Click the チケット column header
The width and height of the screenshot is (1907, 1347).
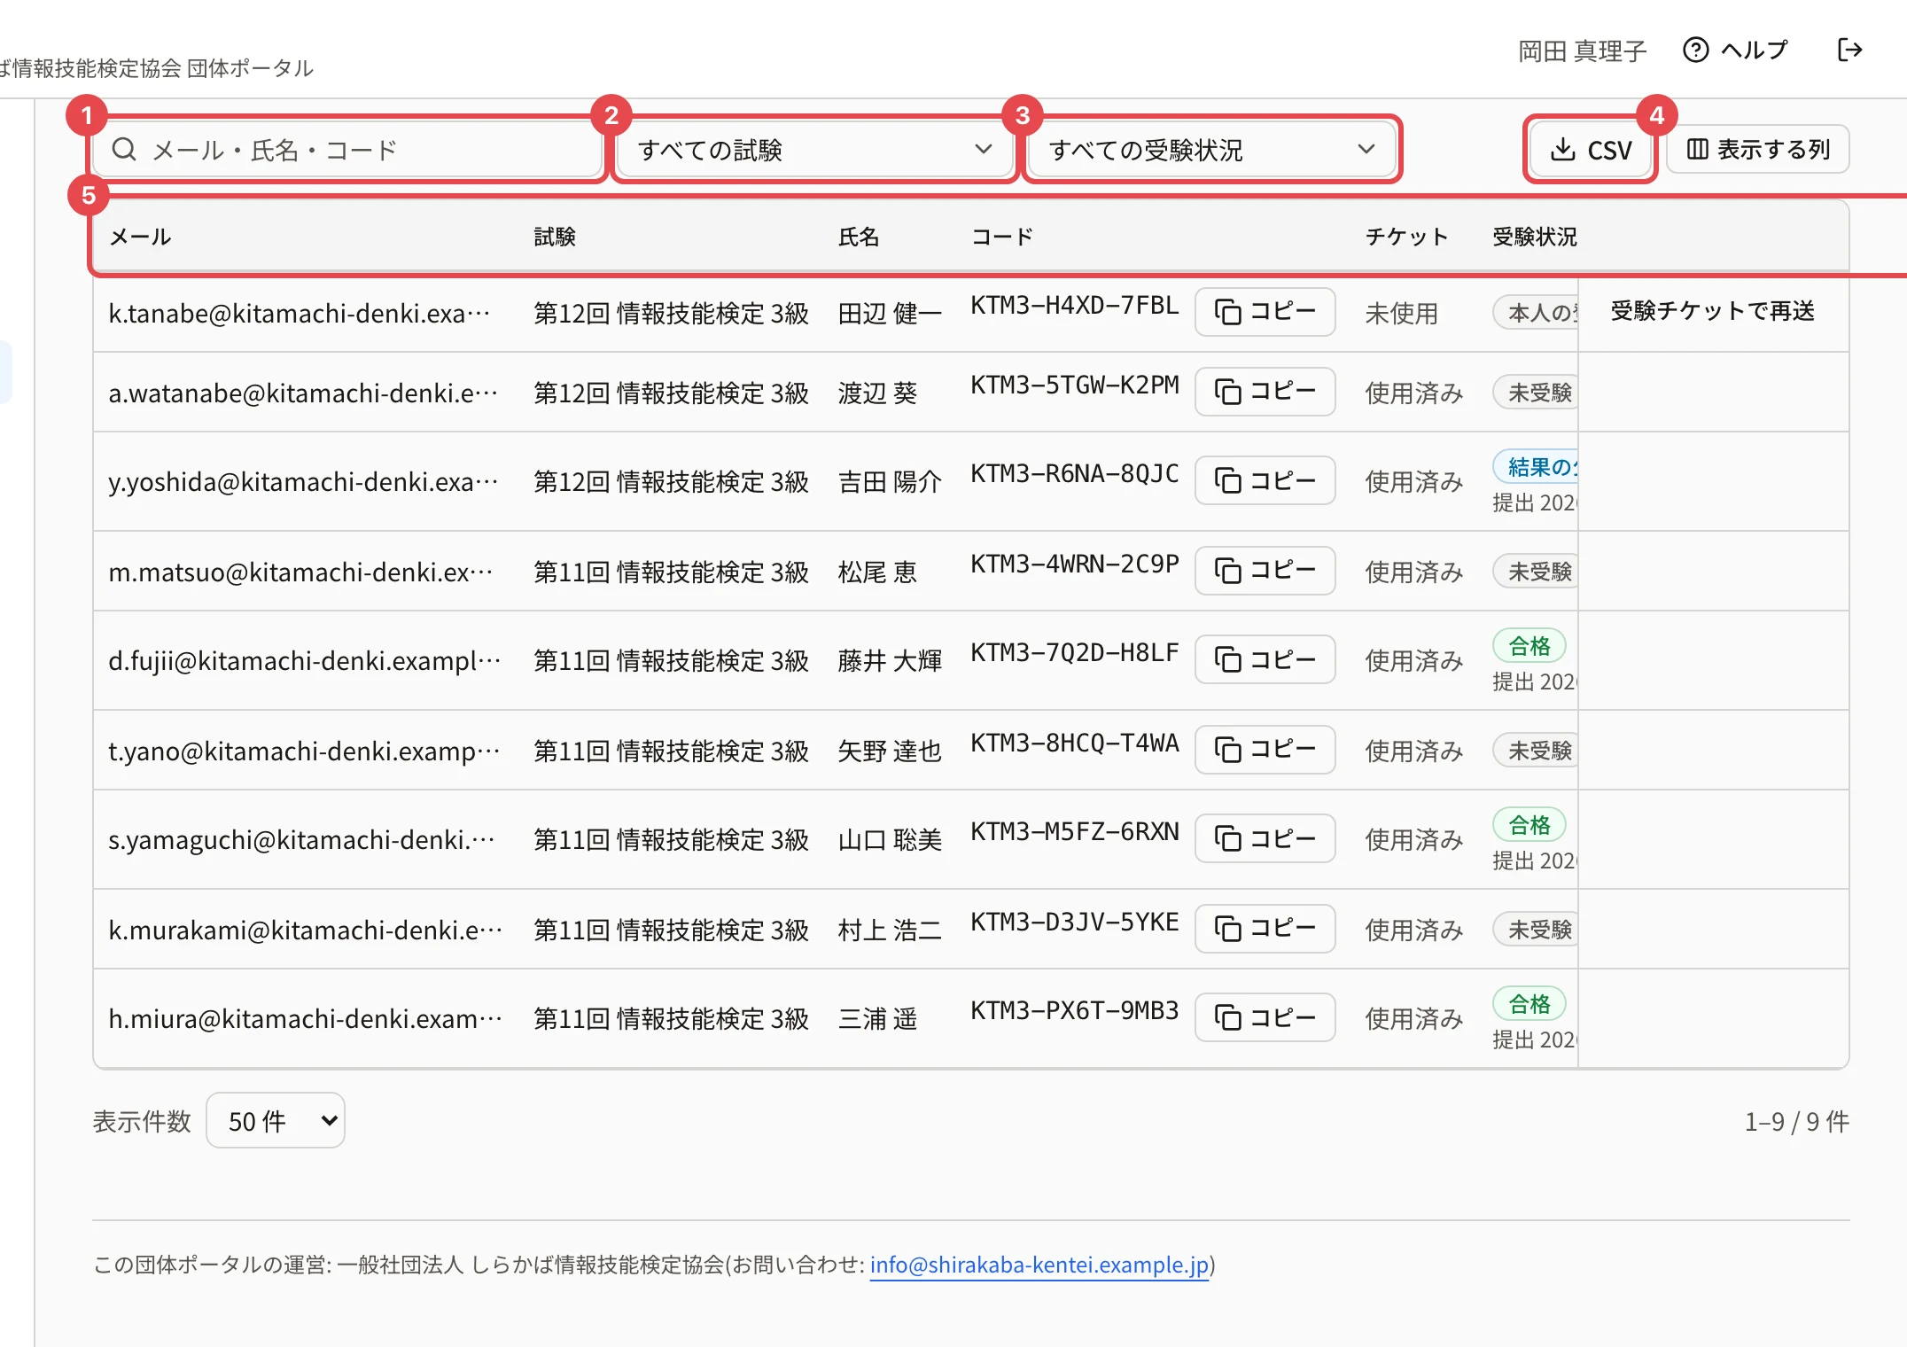[1406, 237]
